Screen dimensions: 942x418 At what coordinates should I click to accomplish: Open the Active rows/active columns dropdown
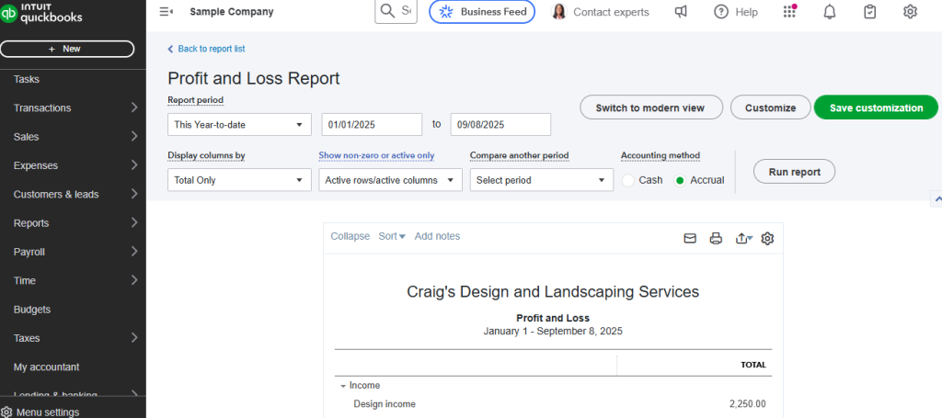(390, 180)
